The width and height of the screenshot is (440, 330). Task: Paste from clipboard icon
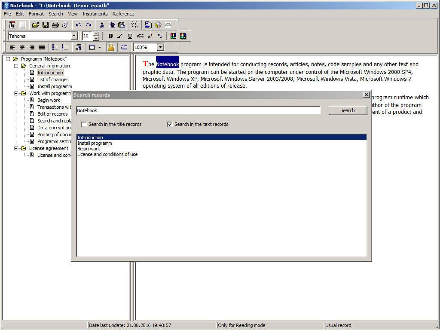point(122,25)
